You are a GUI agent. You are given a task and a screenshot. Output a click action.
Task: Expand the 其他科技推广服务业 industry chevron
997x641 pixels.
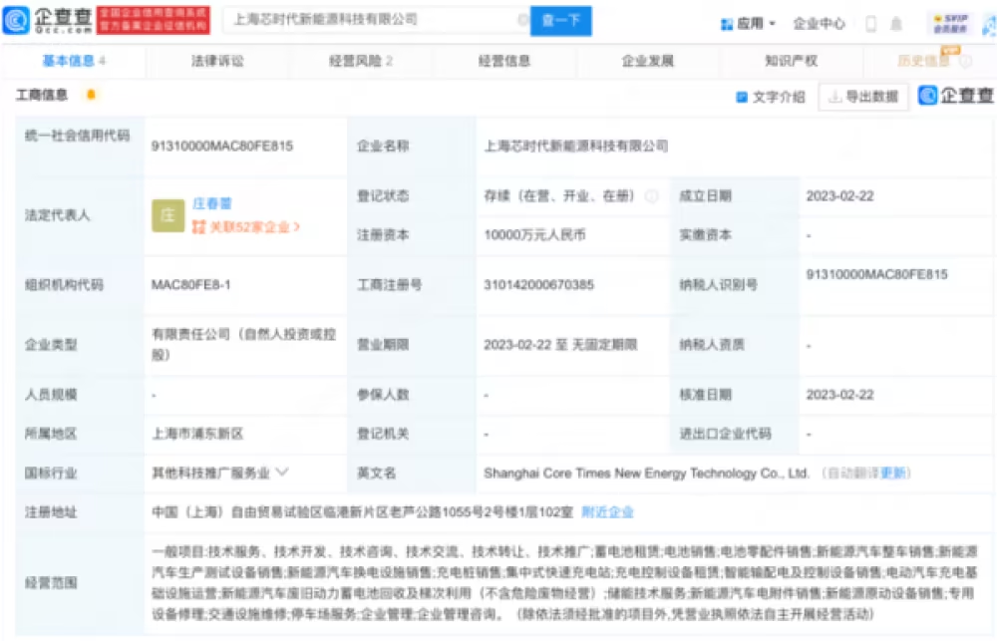click(x=282, y=473)
